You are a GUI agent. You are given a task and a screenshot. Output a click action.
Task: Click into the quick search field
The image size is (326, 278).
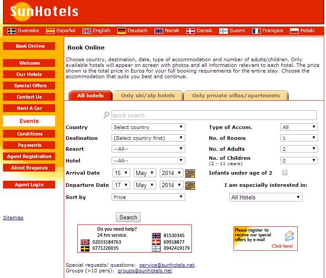[214, 115]
